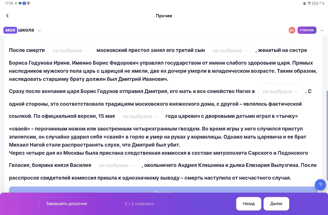Screen dimensions: 328x215
Task: Click the 17:00 clock in status bar
Action: 9,3
